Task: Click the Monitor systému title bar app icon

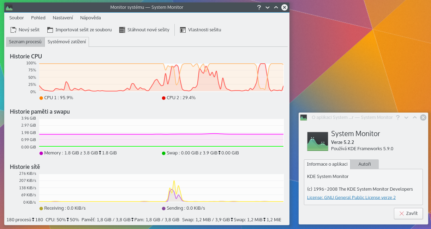Action: tap(9, 7)
